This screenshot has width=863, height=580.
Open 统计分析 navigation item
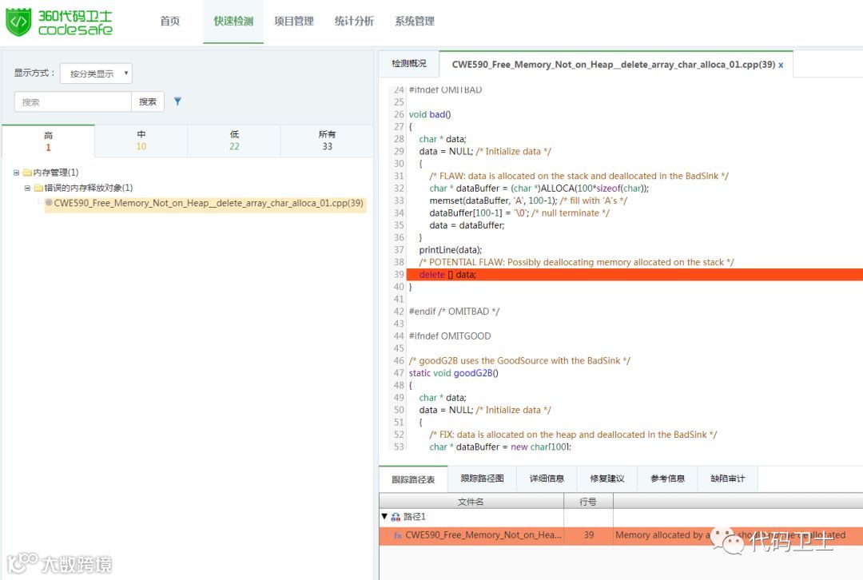pyautogui.click(x=355, y=22)
